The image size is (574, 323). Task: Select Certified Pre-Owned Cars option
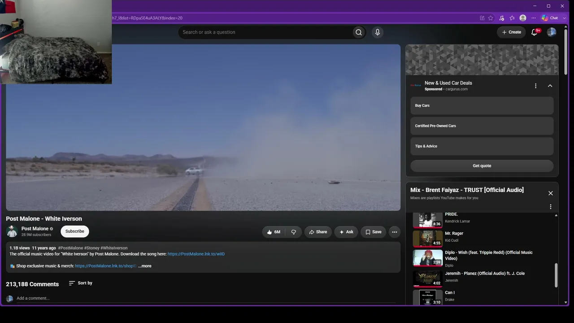[x=482, y=126]
